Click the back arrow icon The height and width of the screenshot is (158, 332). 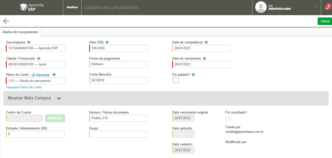coord(6,21)
